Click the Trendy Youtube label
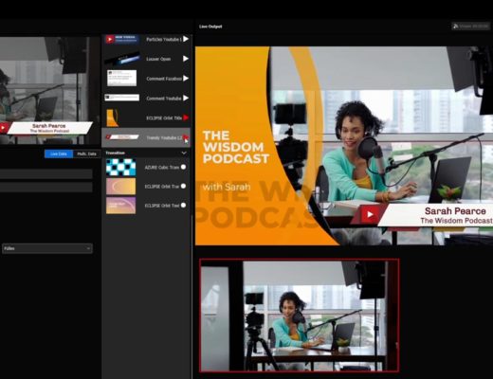This screenshot has width=493, height=379. click(x=164, y=137)
